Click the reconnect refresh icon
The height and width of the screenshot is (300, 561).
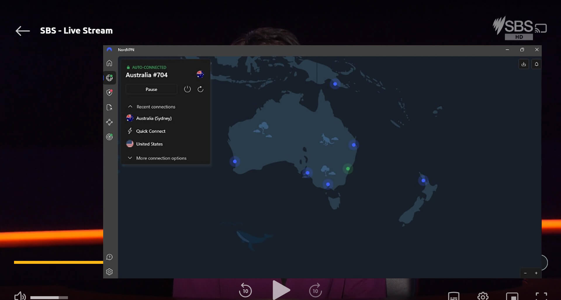[x=200, y=89]
